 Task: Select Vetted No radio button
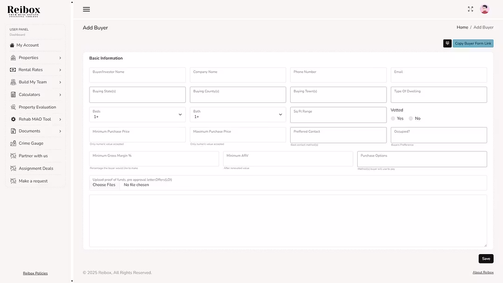click(411, 119)
